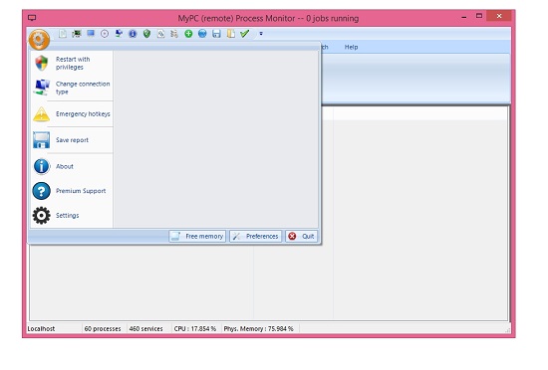Image resolution: width=548 pixels, height=370 pixels.
Task: Open the About menu entry
Action: click(x=72, y=166)
